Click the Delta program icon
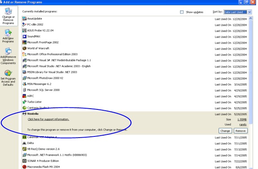This screenshot has height=169, width=258. [x=25, y=143]
